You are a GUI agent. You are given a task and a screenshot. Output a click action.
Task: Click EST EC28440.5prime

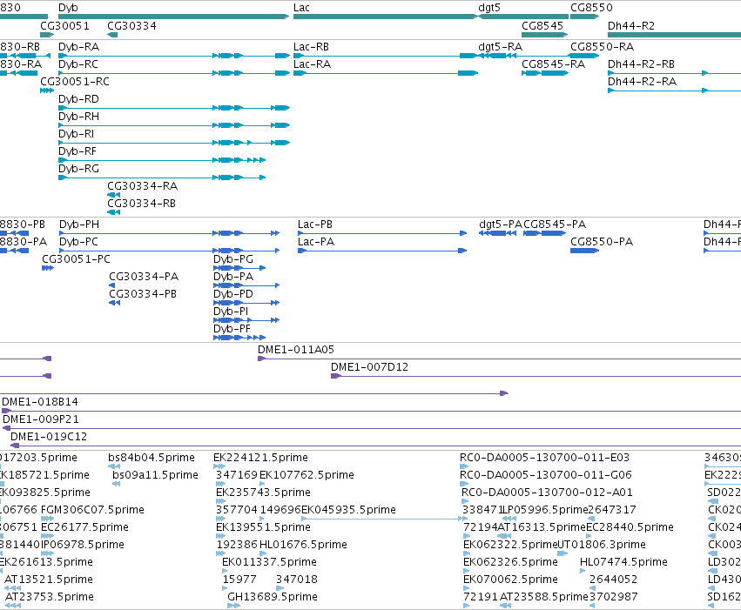tap(630, 528)
